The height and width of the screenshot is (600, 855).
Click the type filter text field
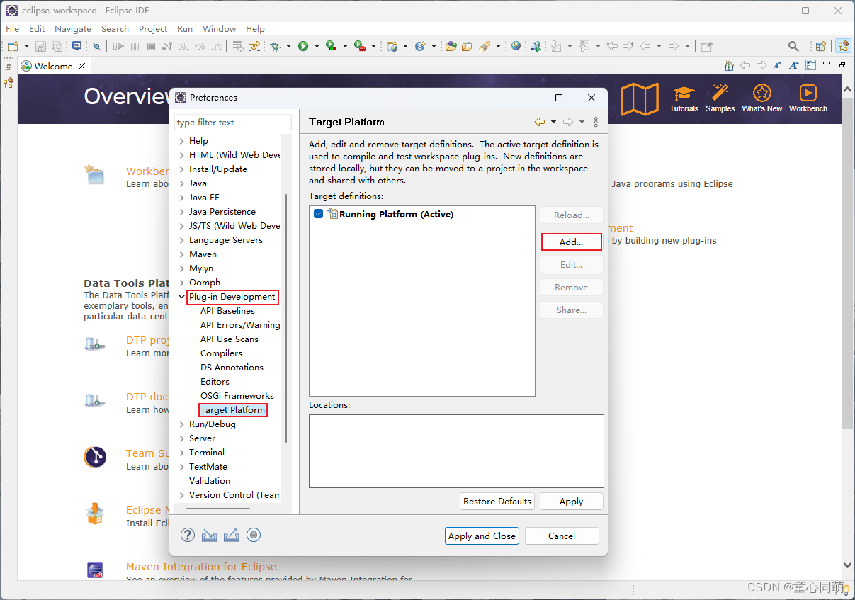click(233, 123)
